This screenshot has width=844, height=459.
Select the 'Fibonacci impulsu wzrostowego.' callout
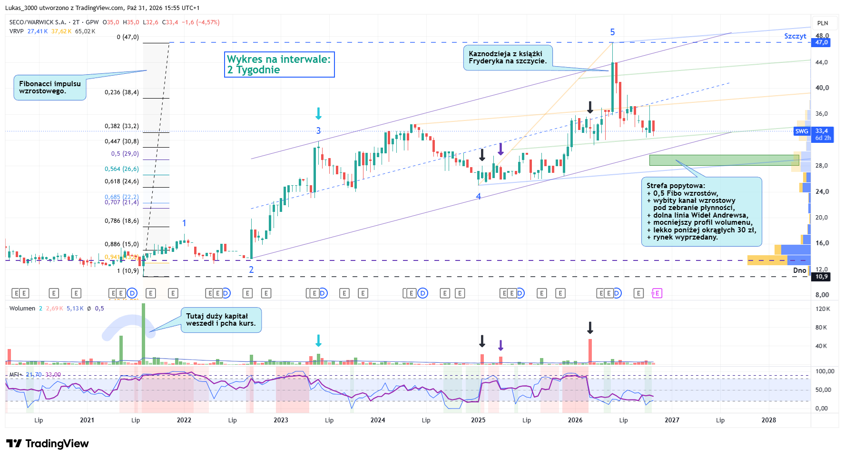[x=50, y=87]
